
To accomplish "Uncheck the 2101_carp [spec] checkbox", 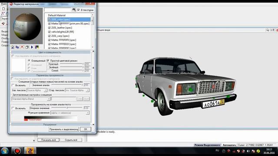I will coord(50,36).
